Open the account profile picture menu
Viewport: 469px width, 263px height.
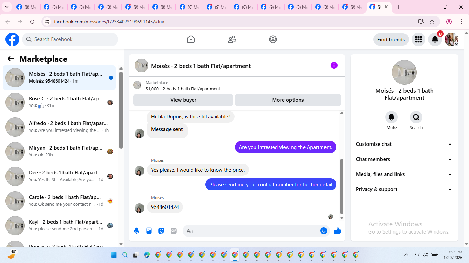[x=451, y=39]
